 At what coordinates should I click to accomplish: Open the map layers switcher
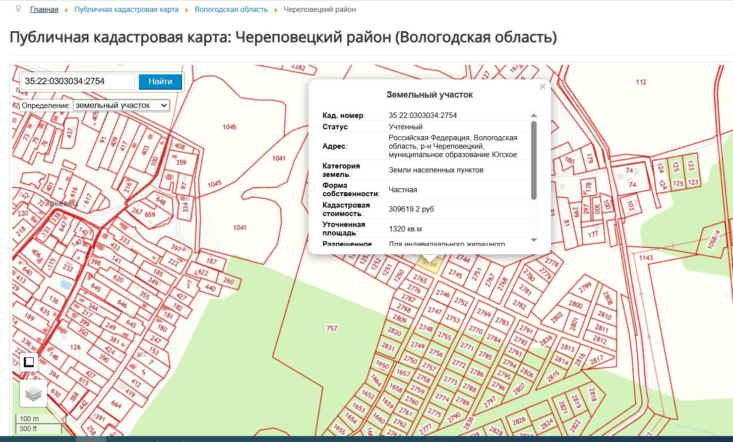[33, 393]
